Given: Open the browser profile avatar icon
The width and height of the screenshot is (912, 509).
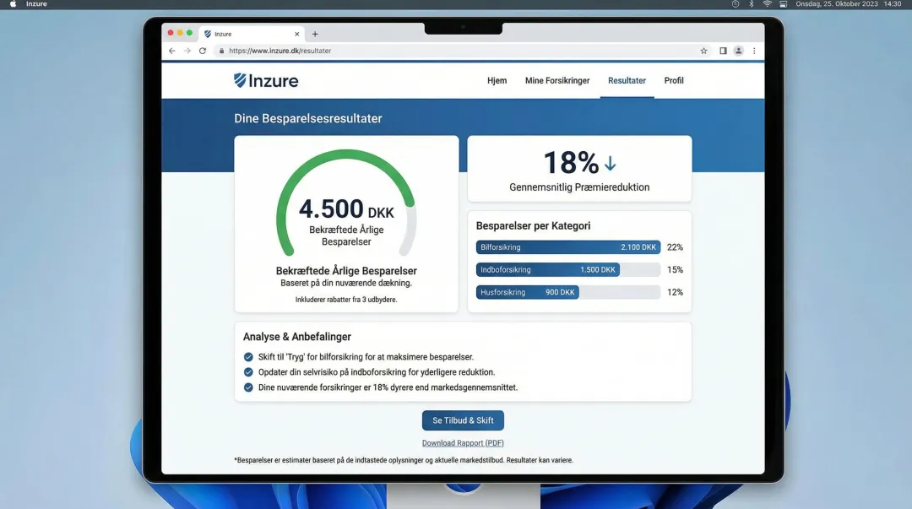Looking at the screenshot, I should (738, 51).
